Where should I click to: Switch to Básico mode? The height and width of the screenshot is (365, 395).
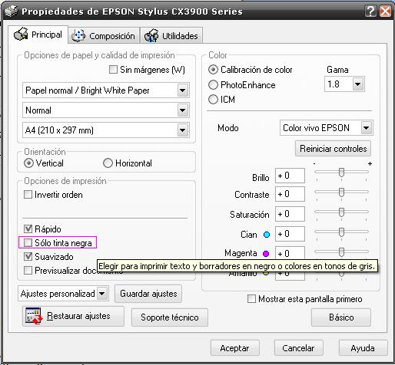pos(341,317)
